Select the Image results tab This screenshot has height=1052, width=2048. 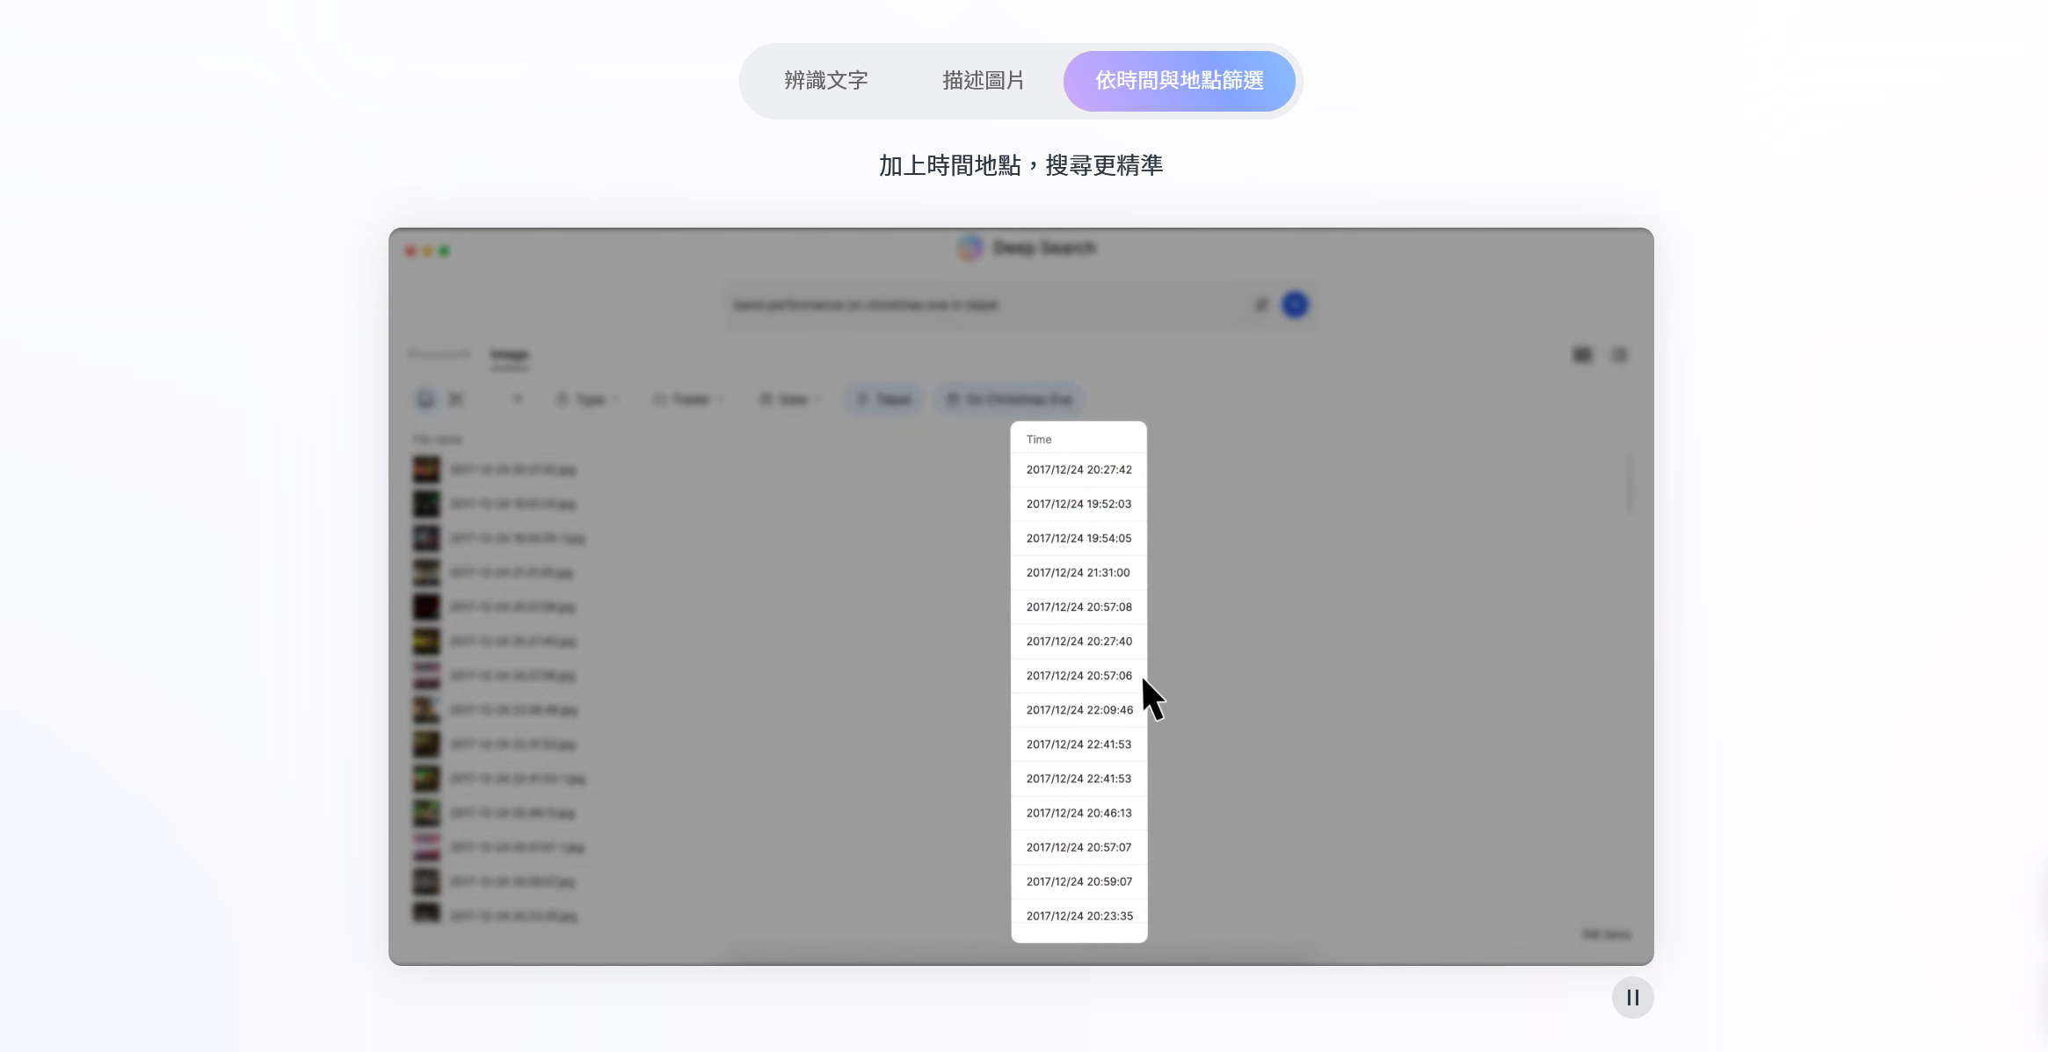click(x=509, y=355)
